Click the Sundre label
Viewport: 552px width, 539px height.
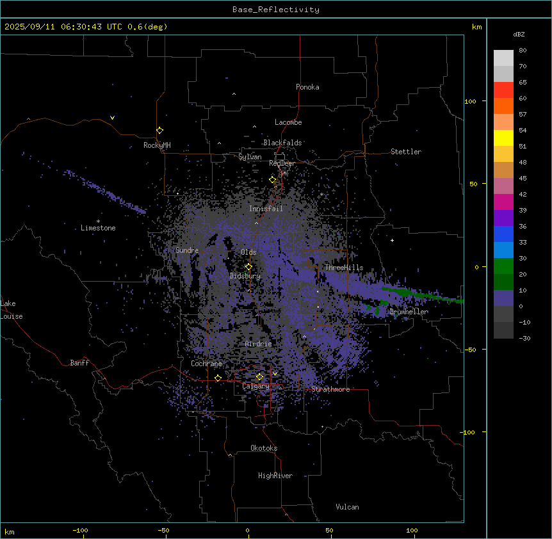(x=187, y=250)
